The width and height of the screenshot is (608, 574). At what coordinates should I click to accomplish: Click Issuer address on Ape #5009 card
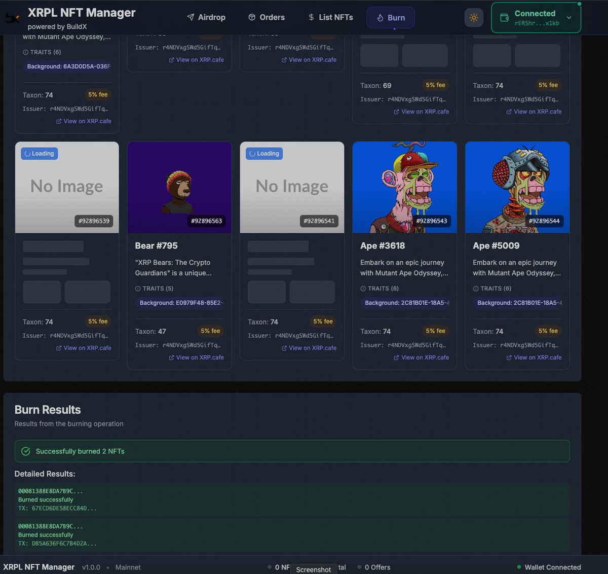tap(517, 345)
